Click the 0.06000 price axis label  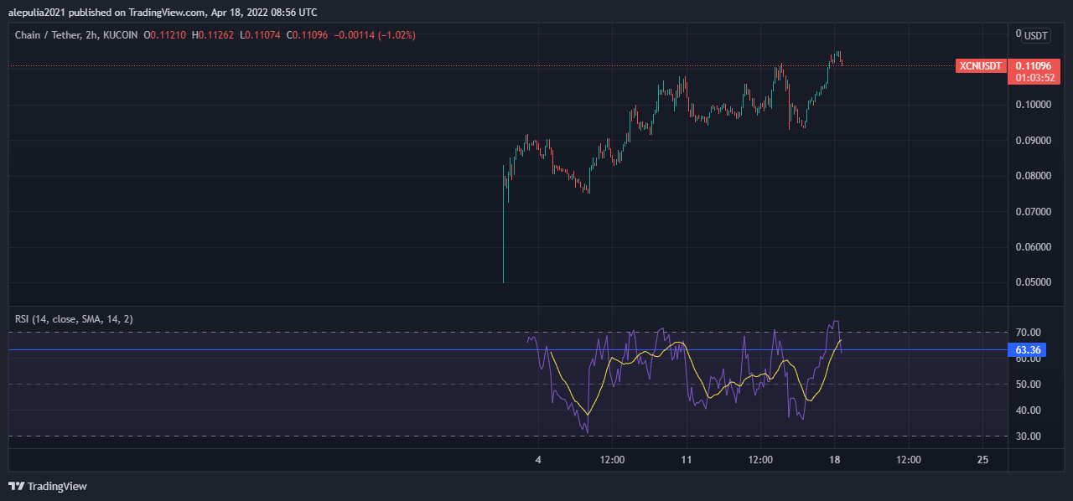1033,247
